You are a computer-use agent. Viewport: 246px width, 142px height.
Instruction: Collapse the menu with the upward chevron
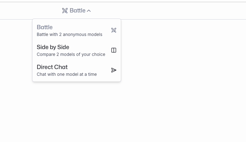pos(89,11)
